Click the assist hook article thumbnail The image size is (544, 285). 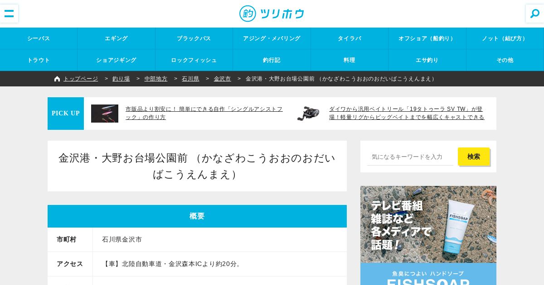pos(105,114)
